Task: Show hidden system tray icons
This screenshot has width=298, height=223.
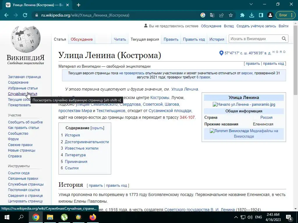Action: 236,217
